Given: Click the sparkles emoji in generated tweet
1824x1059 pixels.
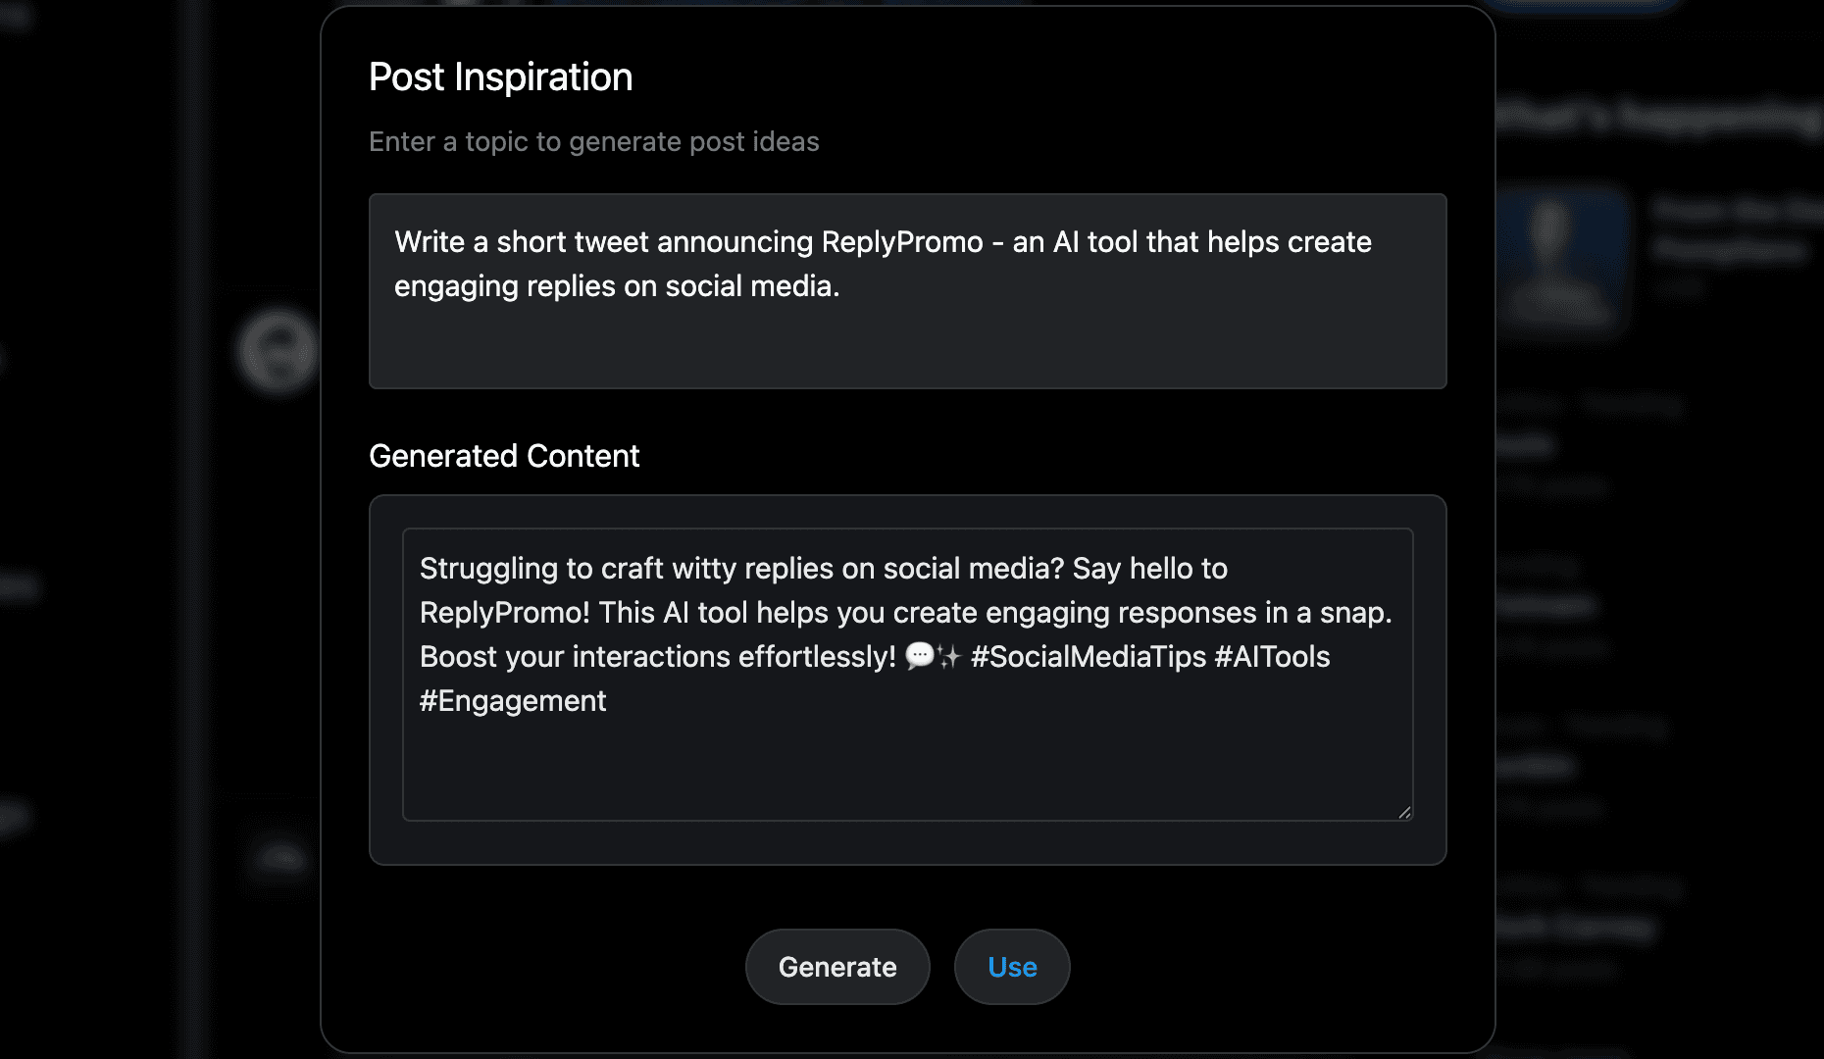Looking at the screenshot, I should pos(948,656).
